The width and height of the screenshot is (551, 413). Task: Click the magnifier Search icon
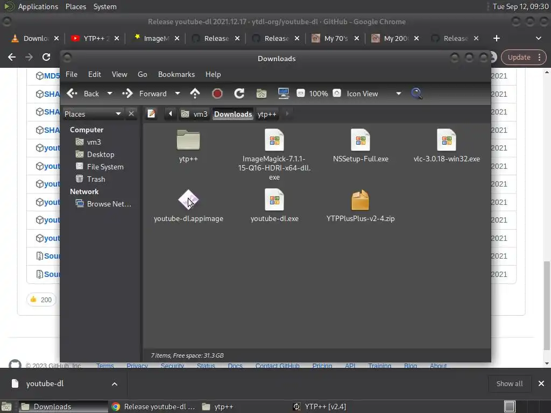point(416,94)
